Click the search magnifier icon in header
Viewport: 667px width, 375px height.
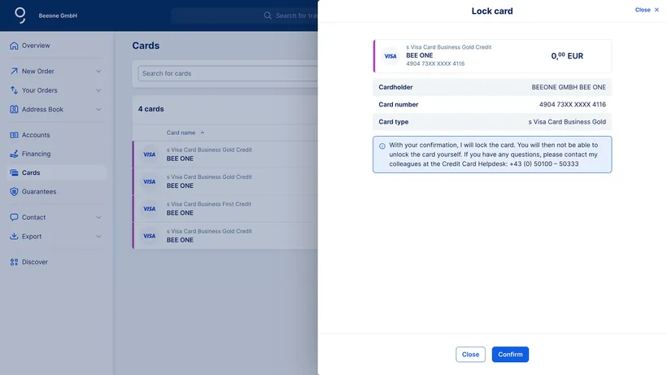point(268,15)
